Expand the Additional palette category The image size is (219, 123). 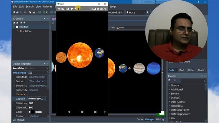169,90
